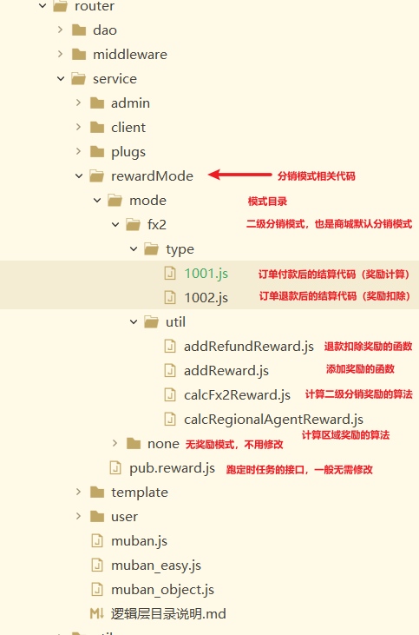Expand the none folder chevron
This screenshot has width=419, height=635.
115,443
